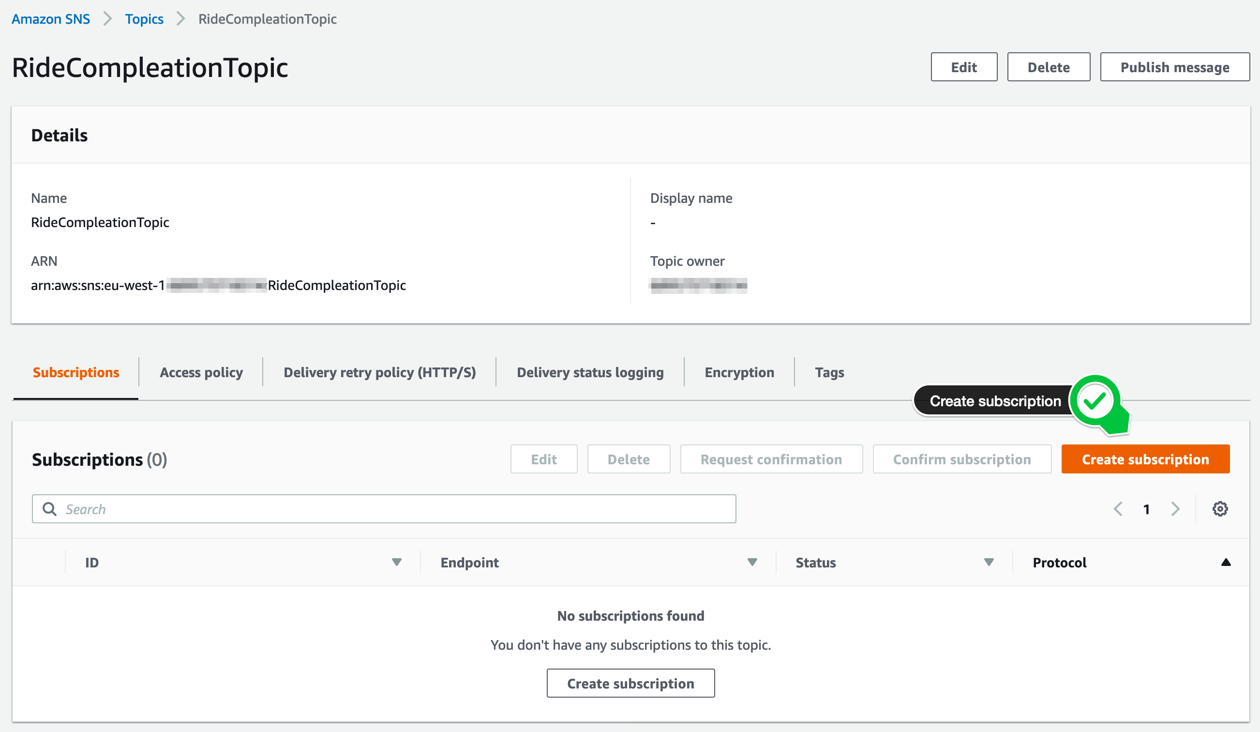Click the topic Edit button in the header

click(x=963, y=67)
